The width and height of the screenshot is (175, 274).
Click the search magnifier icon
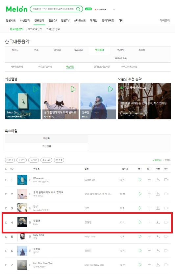(78, 9)
